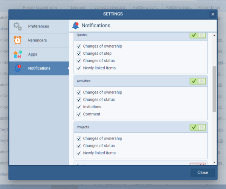
Task: Close settings dialog with X icon
Action: click(213, 14)
